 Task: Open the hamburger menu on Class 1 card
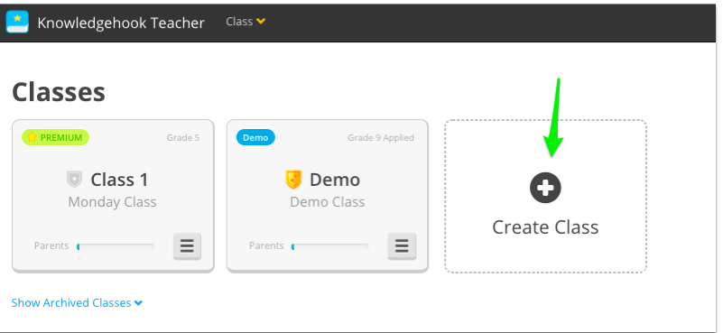187,245
